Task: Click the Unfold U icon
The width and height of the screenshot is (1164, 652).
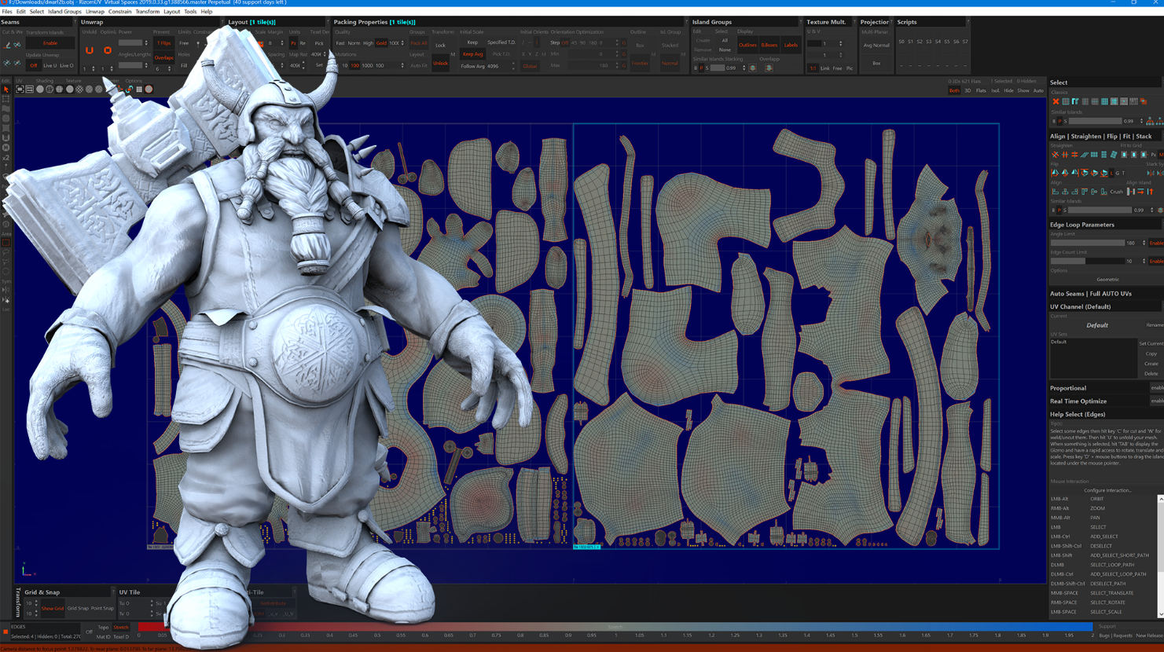Action: tap(89, 50)
